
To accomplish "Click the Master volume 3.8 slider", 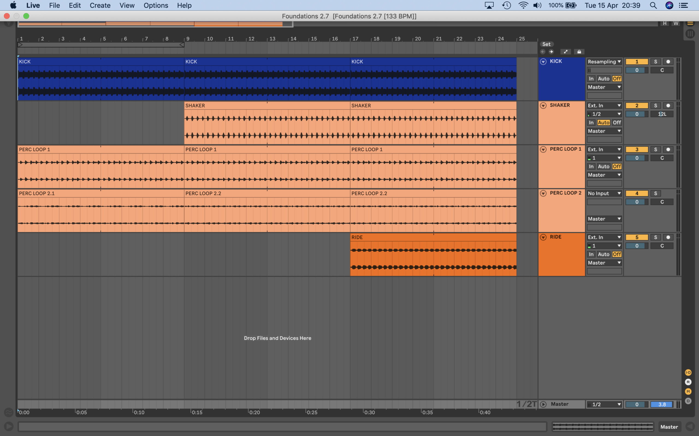I will (x=662, y=405).
